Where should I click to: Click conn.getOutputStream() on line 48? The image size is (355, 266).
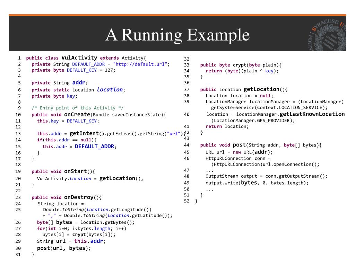tap(295, 176)
